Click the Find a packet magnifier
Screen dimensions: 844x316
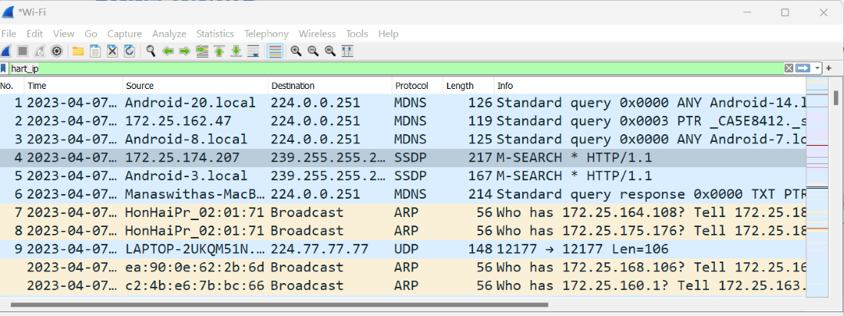[151, 51]
